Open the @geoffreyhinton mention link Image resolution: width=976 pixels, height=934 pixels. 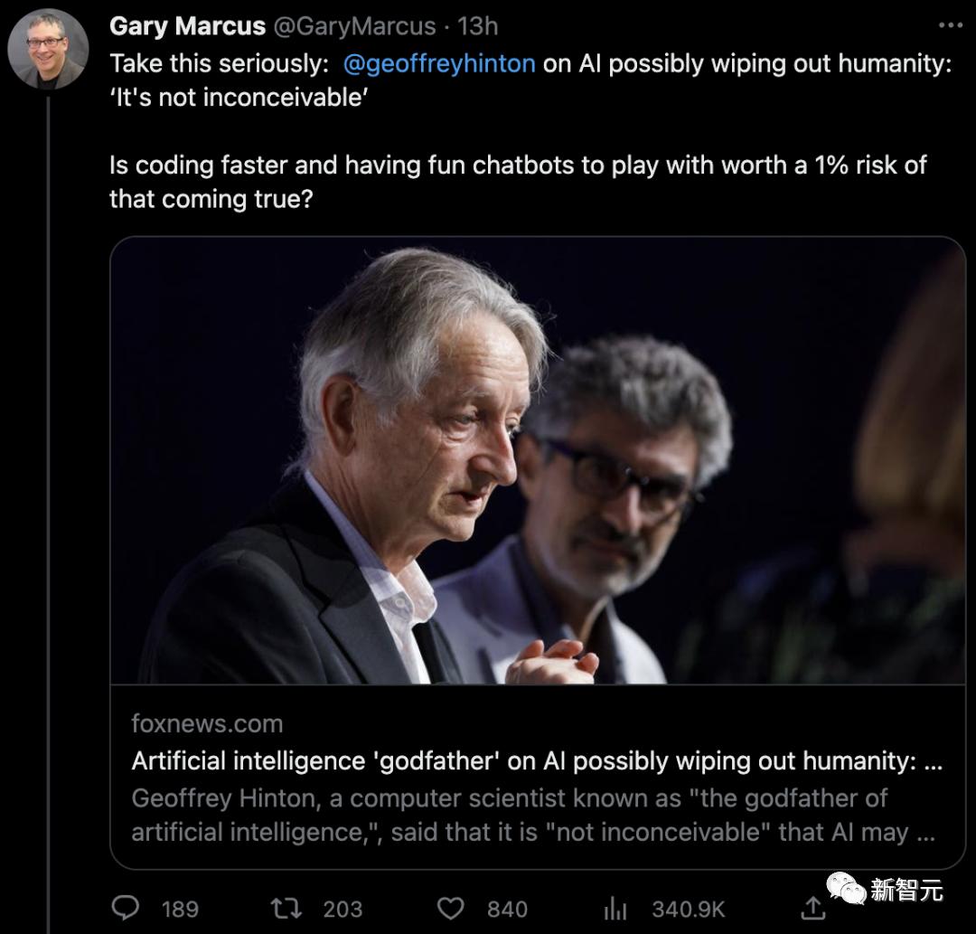click(439, 65)
